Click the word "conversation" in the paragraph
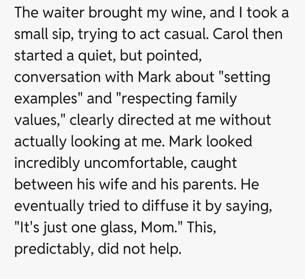 (57, 77)
